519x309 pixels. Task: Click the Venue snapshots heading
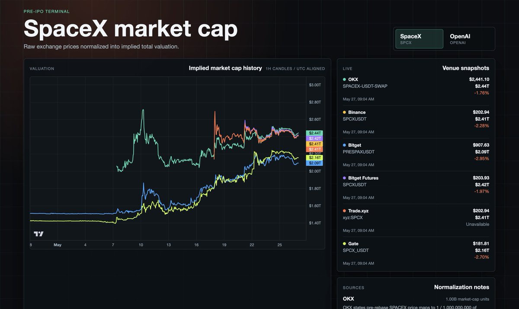pos(466,68)
